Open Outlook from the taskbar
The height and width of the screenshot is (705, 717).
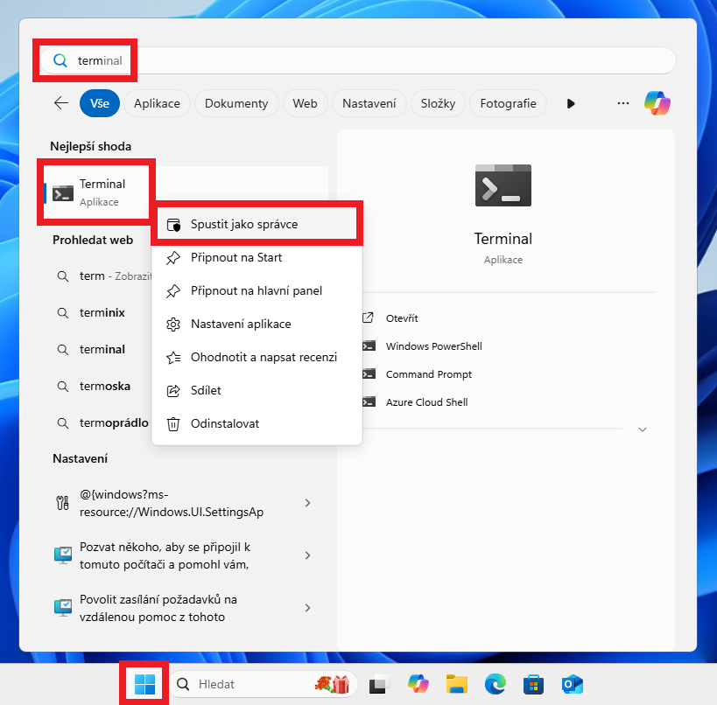point(573,684)
